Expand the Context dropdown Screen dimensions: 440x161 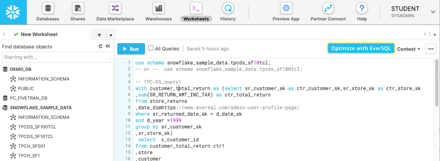(409, 49)
